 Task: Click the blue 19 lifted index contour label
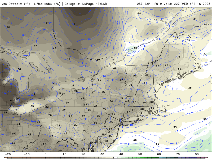pos(85,34)
